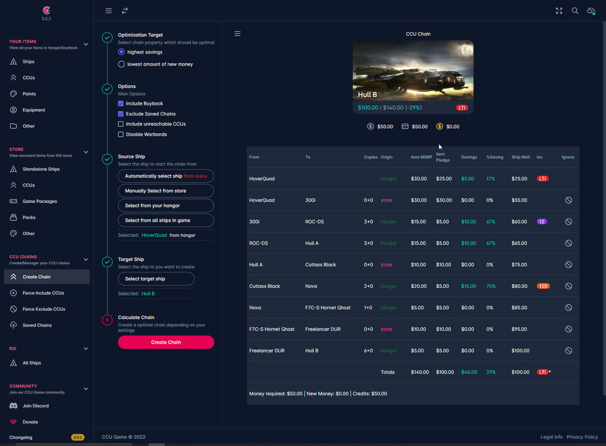Click the Hull B ship image

[413, 71]
